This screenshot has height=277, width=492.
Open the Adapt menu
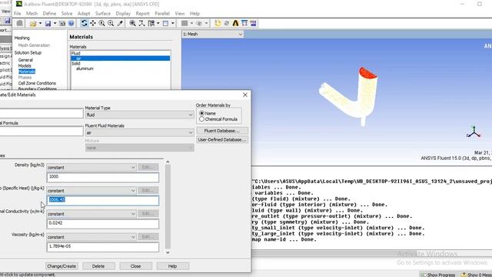coord(84,14)
